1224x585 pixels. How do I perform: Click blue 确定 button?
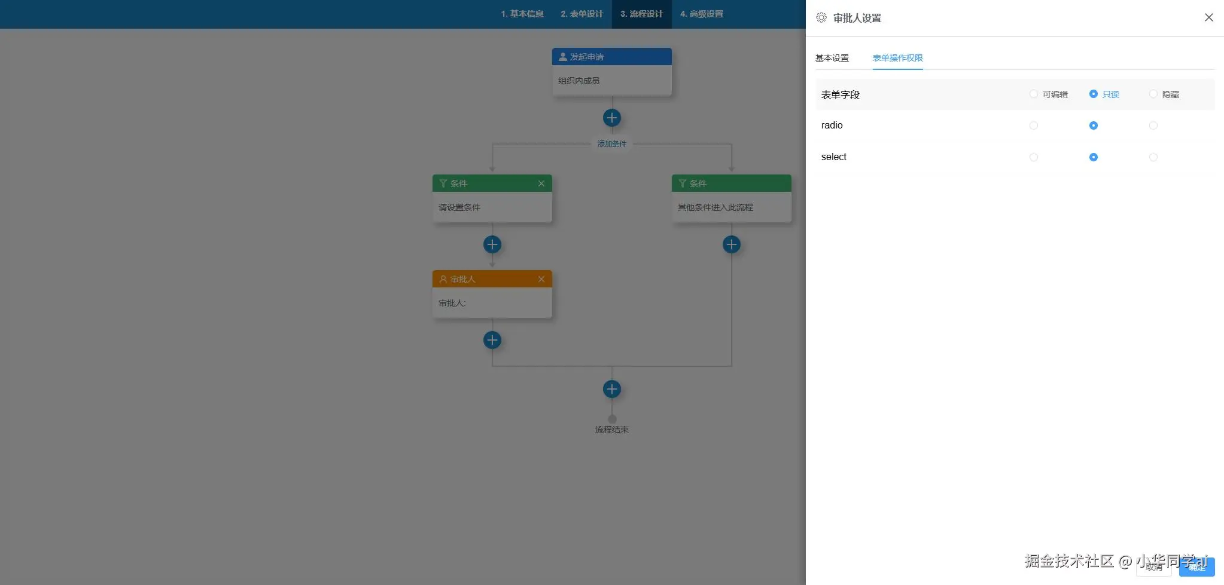pos(1196,568)
